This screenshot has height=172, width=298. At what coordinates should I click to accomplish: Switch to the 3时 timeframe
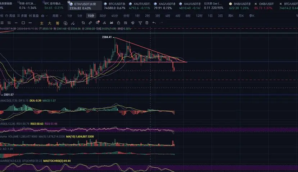coord(158,16)
